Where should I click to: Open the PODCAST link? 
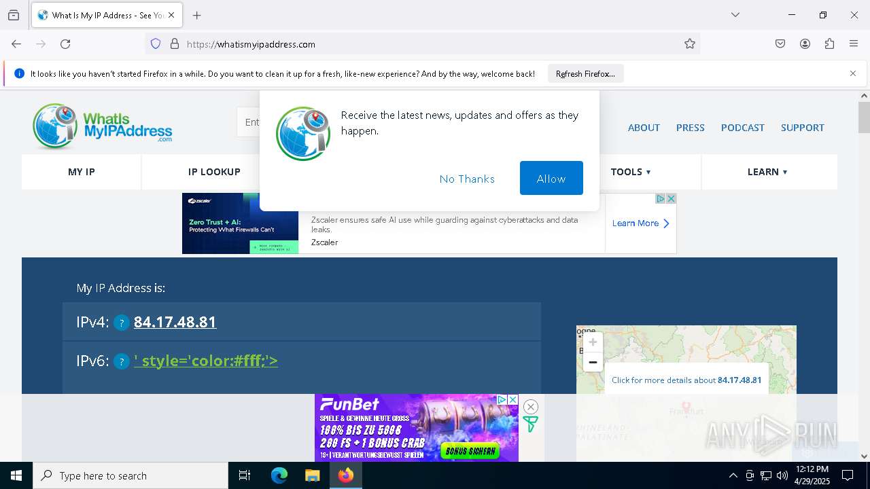tap(742, 128)
